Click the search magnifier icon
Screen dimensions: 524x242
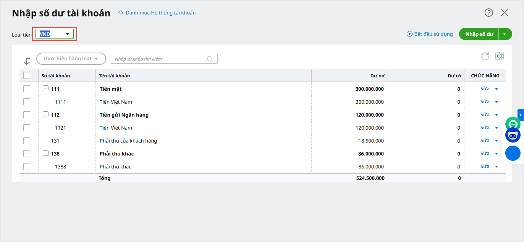210,59
